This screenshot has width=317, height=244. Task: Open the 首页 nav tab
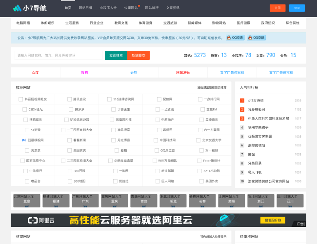point(68,8)
